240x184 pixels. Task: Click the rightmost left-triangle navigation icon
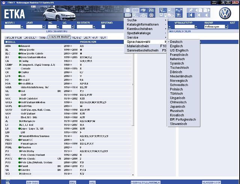click(207, 15)
